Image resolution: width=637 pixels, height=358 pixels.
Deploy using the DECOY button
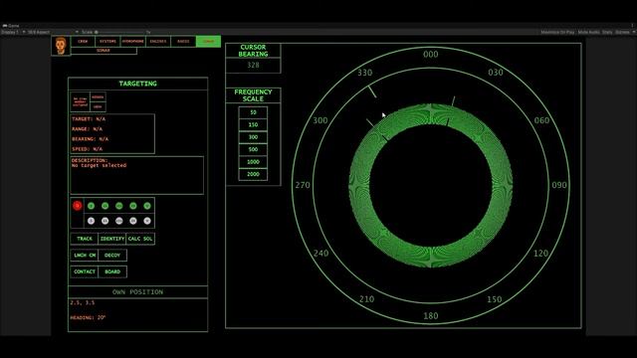coord(112,256)
